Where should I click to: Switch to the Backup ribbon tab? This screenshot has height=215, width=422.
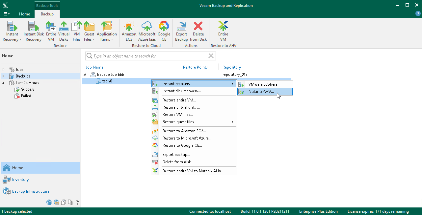47,14
